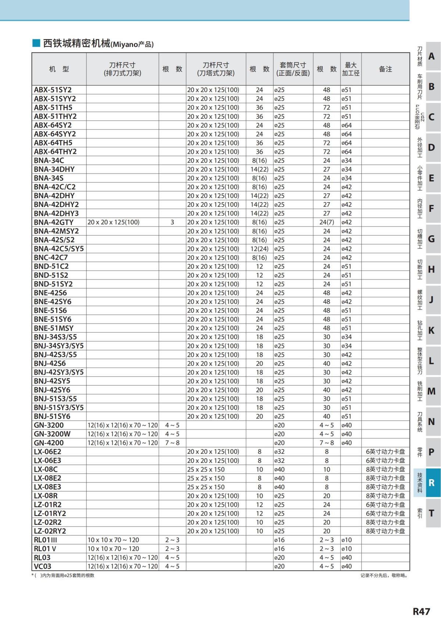Screen dimensions: 441x624
Task: Click the 套筒尺寸 (正面/反面) header
Action: click(293, 69)
